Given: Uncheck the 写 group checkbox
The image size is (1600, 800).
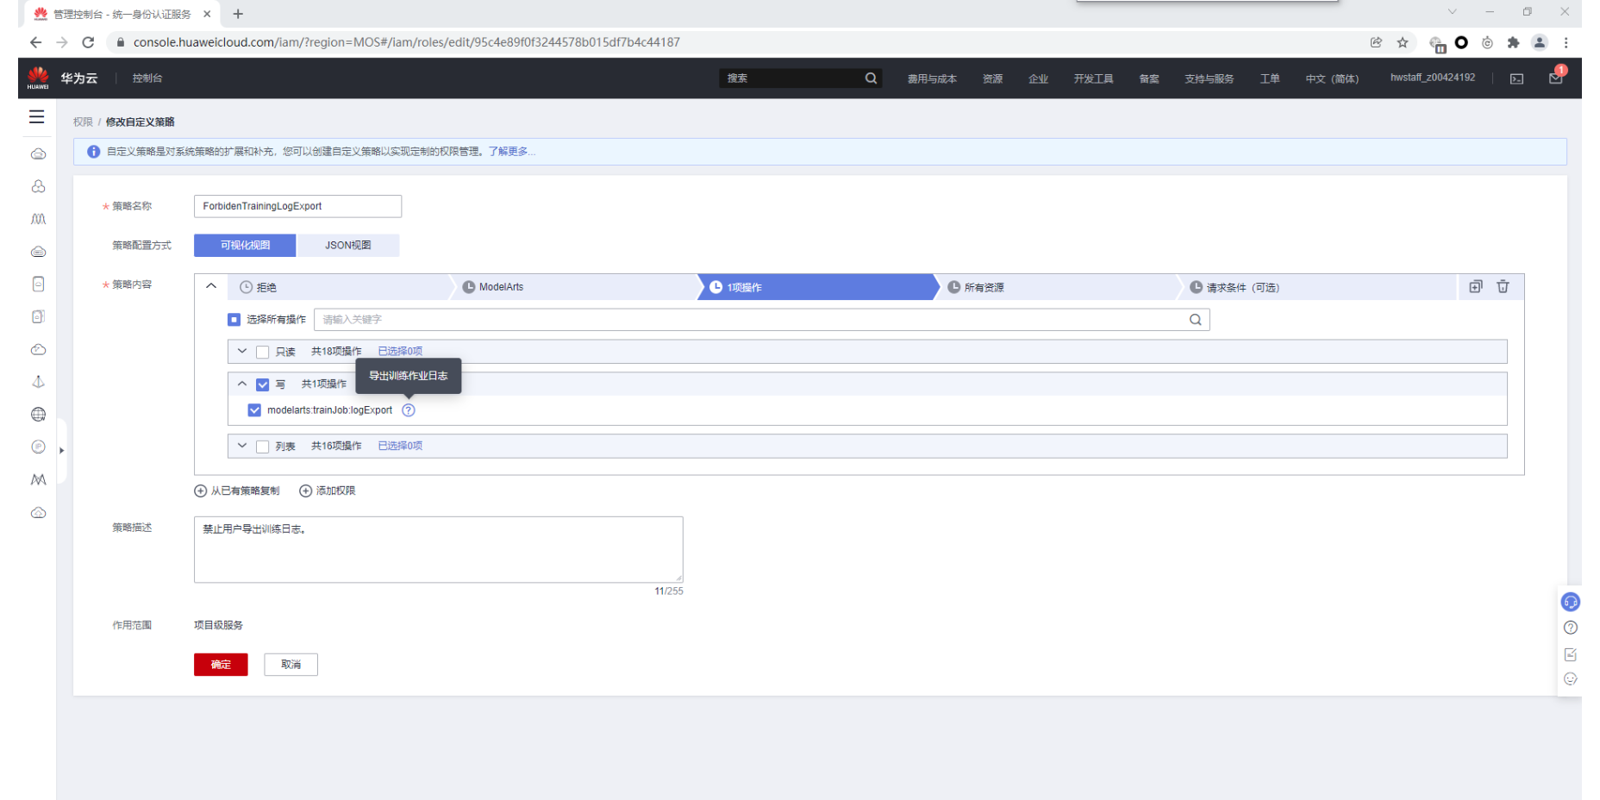Looking at the screenshot, I should tap(263, 384).
